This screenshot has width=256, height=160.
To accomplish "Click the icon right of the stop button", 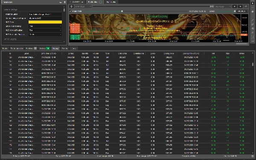I will 246,6.
